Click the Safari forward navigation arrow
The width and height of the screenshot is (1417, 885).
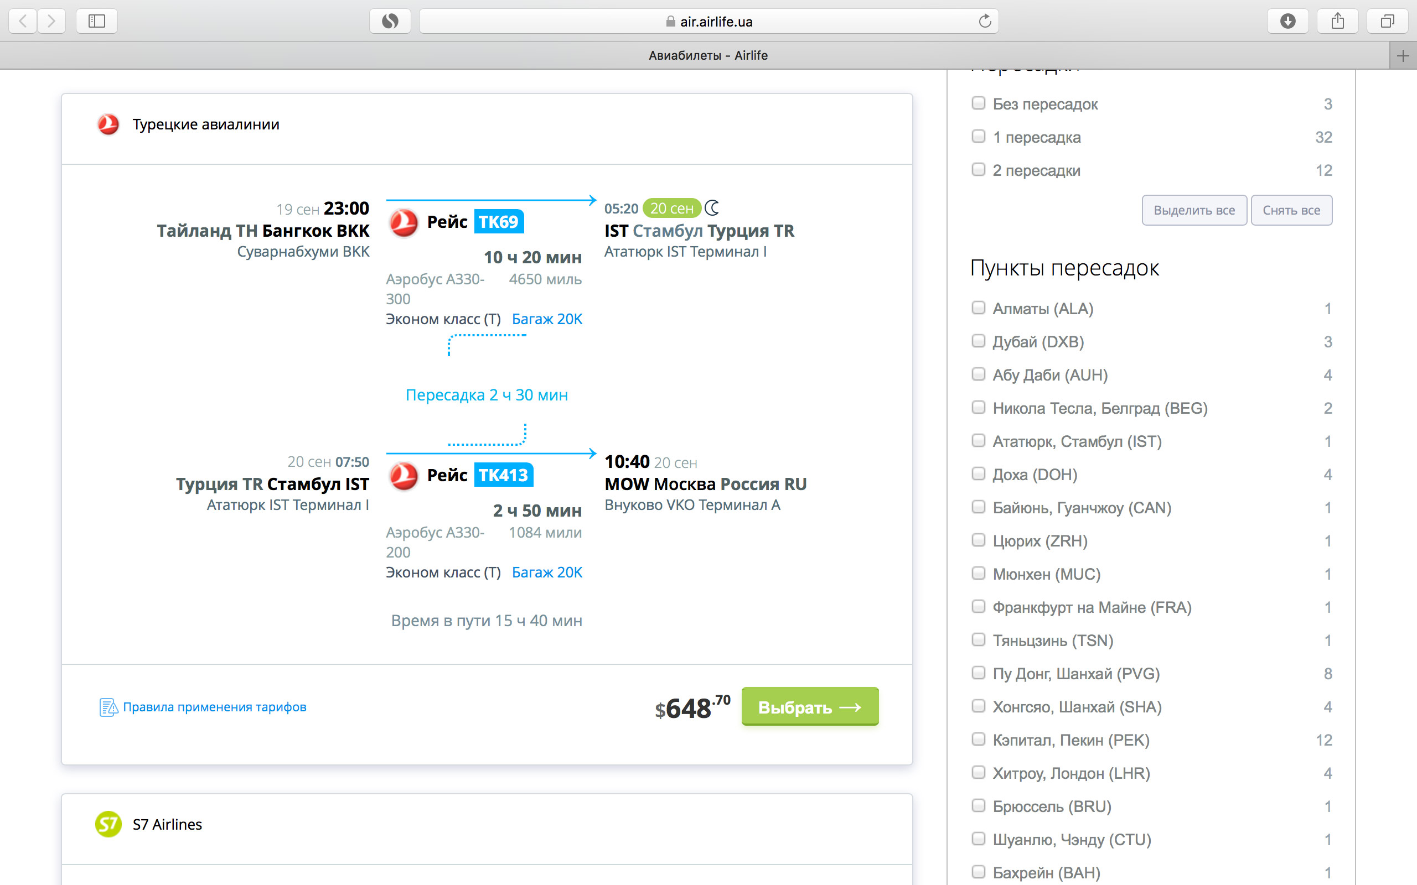[51, 22]
